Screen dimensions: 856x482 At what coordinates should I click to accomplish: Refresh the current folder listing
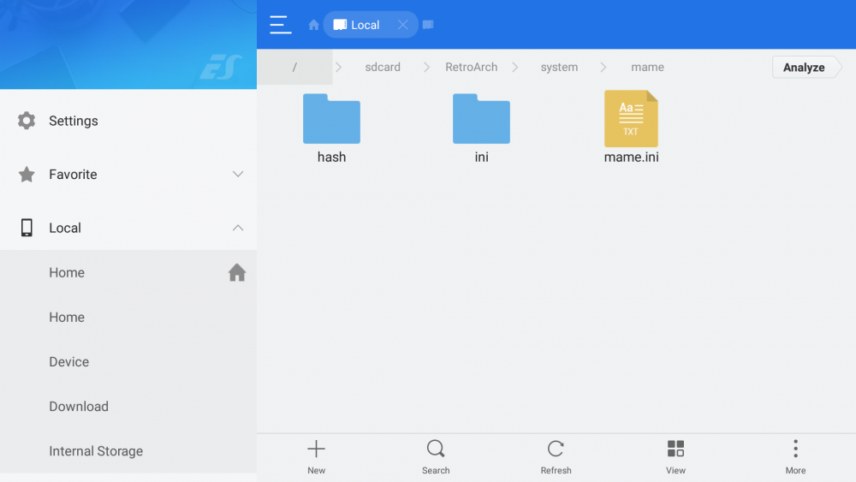click(556, 456)
